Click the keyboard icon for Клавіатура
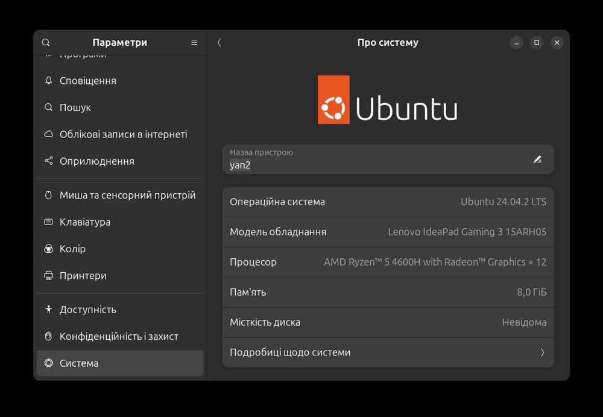 [49, 222]
